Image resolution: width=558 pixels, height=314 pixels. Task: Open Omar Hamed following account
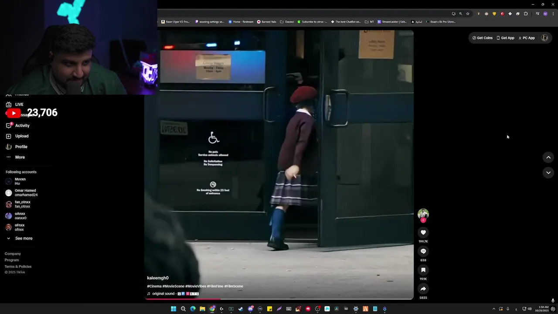click(x=21, y=193)
